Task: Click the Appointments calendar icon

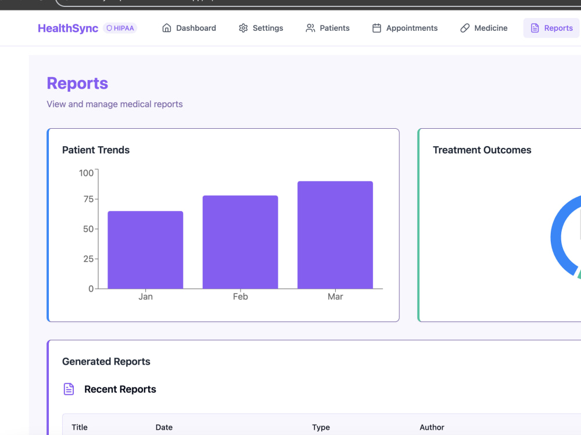Action: click(376, 28)
